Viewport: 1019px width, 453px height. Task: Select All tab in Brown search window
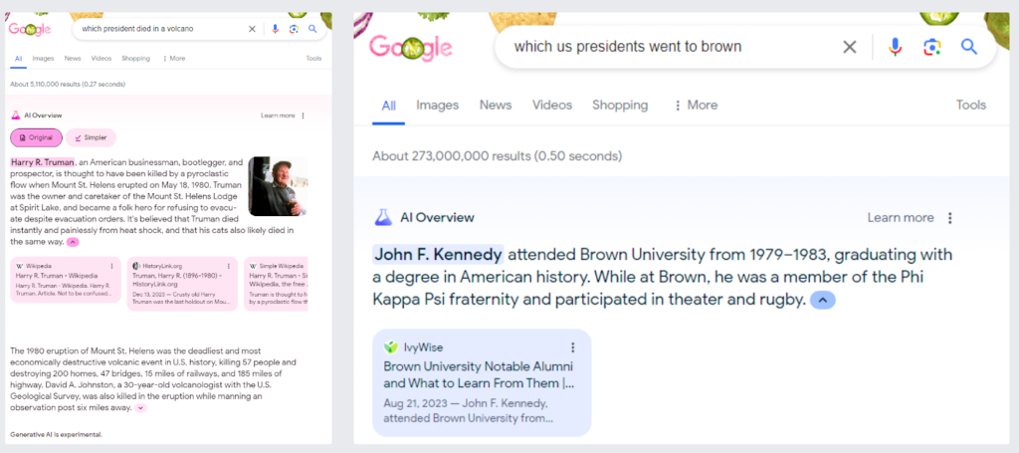[x=389, y=106]
